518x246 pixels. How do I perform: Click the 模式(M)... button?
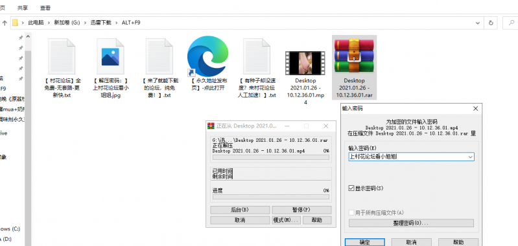tap(286, 220)
